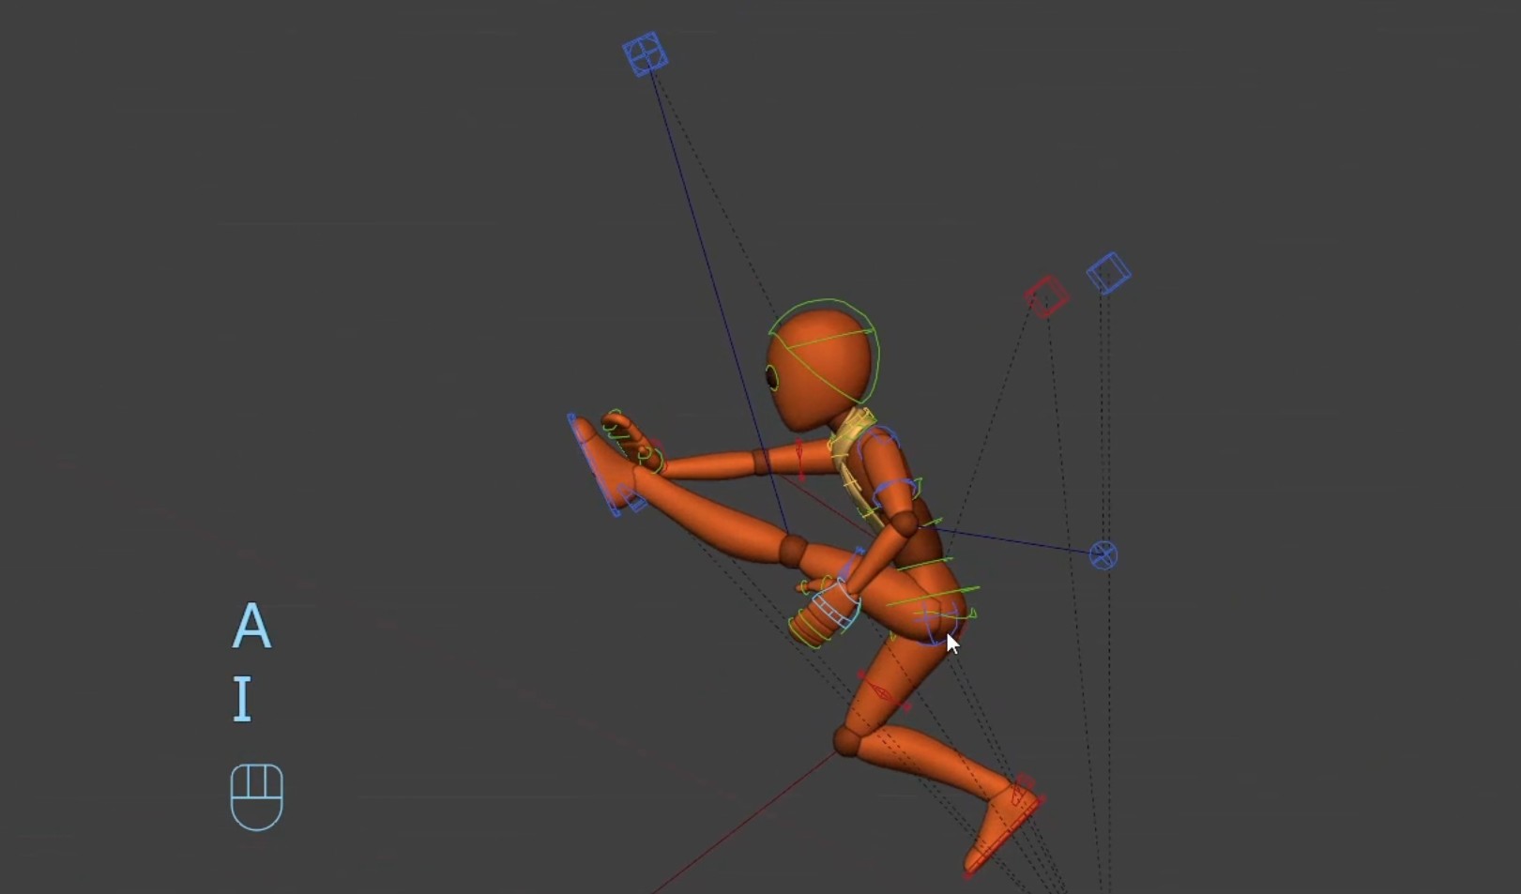This screenshot has height=894, width=1521.
Task: Pick the red diamond thigh control
Action: [x=881, y=691]
